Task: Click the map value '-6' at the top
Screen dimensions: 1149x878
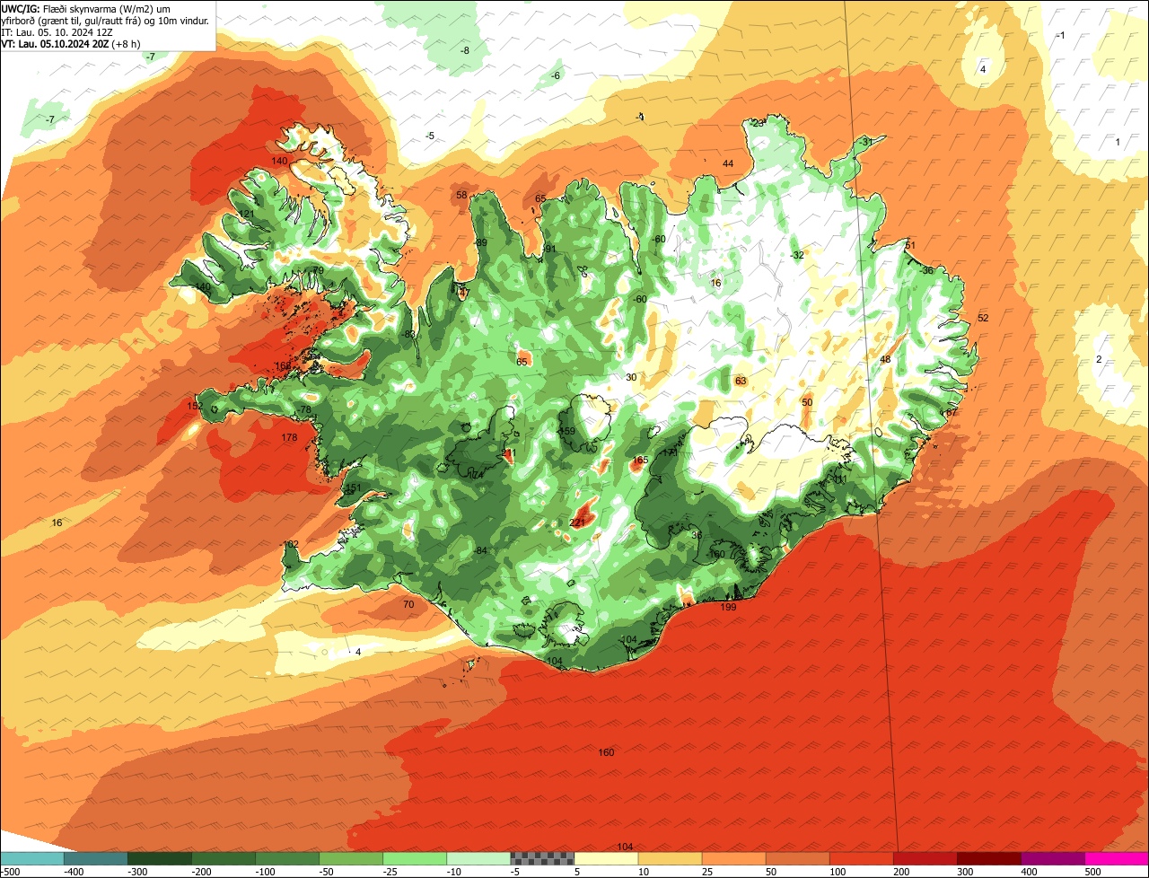Action: (556, 75)
